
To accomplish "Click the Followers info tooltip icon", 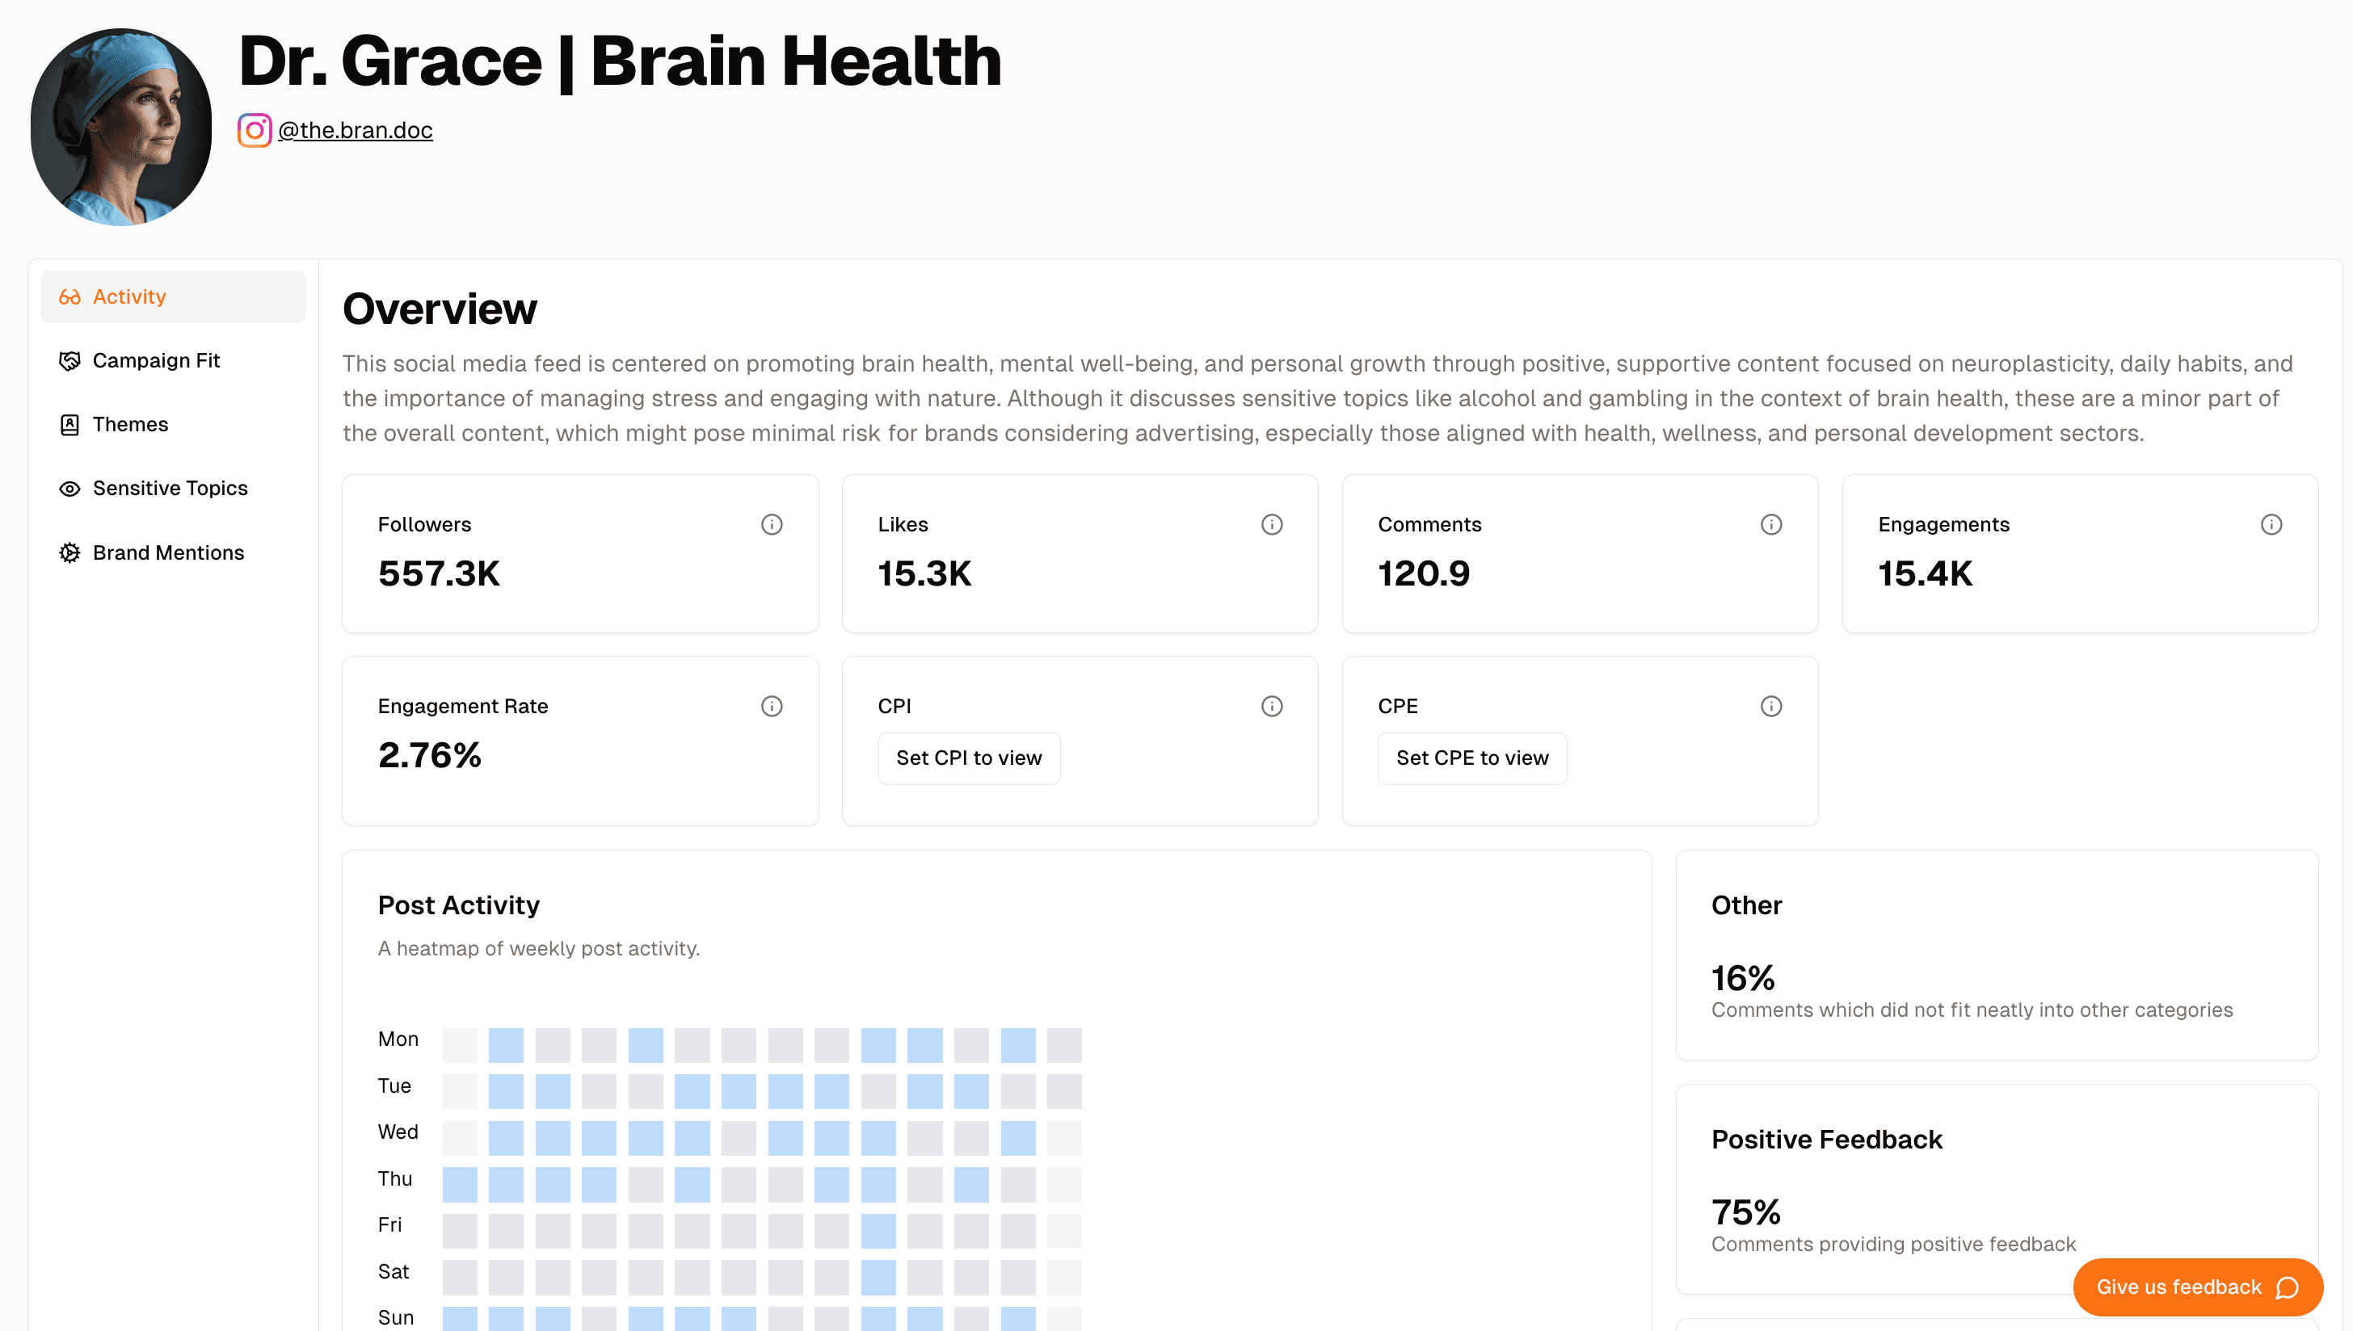I will click(x=771, y=525).
